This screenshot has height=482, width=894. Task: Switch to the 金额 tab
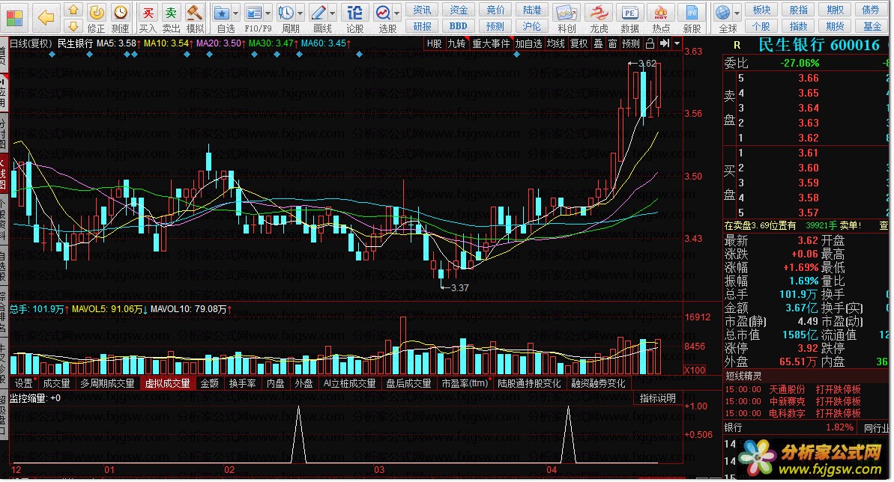[x=210, y=383]
